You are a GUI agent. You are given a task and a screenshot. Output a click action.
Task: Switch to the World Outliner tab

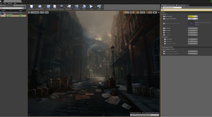pos(19,5)
